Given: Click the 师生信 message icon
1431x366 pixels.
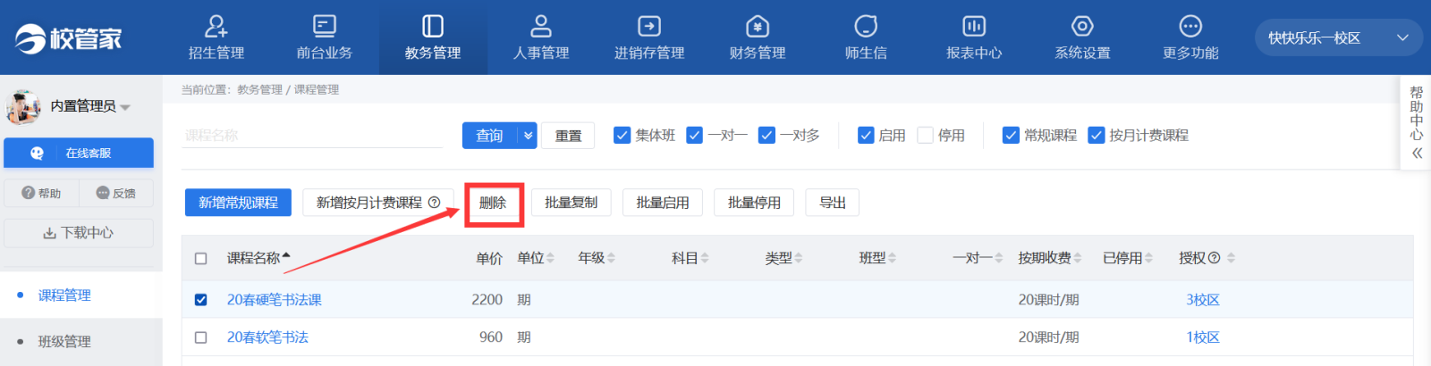Looking at the screenshot, I should 865,27.
